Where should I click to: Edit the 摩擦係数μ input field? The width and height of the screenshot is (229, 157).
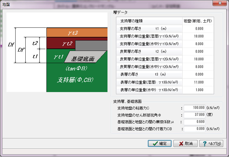[194, 122]
